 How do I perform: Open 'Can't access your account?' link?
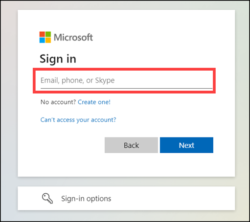tap(78, 120)
